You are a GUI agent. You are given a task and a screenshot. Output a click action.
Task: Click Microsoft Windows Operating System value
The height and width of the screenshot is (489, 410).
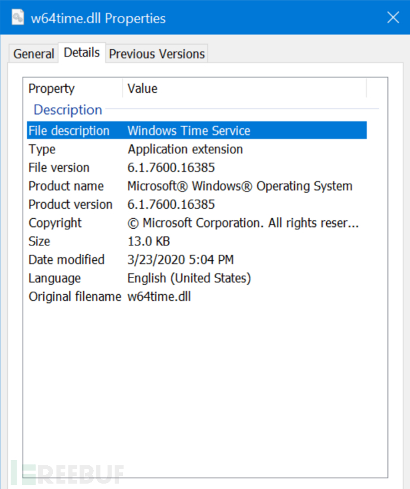click(x=240, y=186)
